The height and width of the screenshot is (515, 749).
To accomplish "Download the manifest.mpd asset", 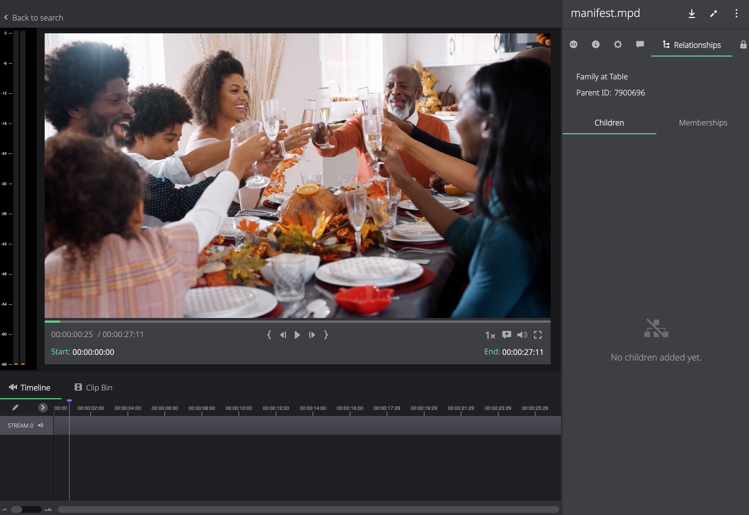I will click(692, 14).
